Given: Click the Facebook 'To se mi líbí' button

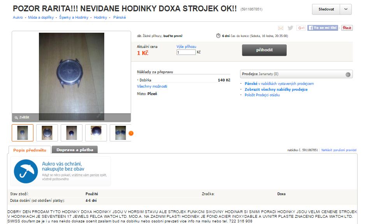Looking at the screenshot, I should (x=323, y=28).
